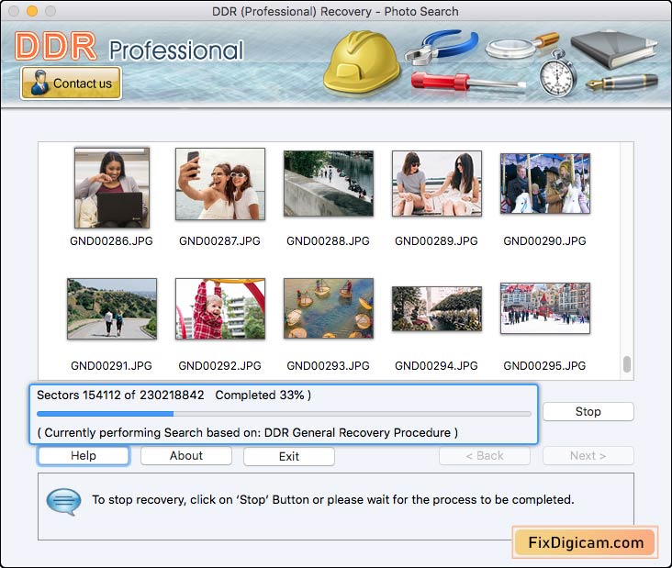Image resolution: width=672 pixels, height=568 pixels.
Task: Click the Contact us button
Action: pos(71,84)
